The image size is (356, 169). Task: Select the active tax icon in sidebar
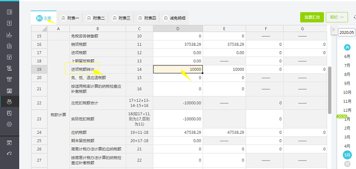pyautogui.click(x=9, y=102)
